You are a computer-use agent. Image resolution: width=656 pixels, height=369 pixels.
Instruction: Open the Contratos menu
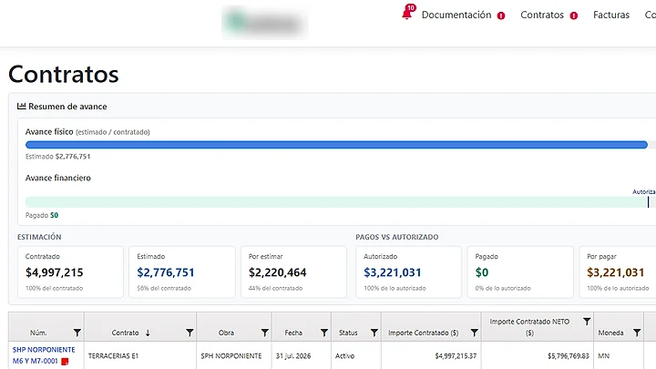tap(542, 15)
